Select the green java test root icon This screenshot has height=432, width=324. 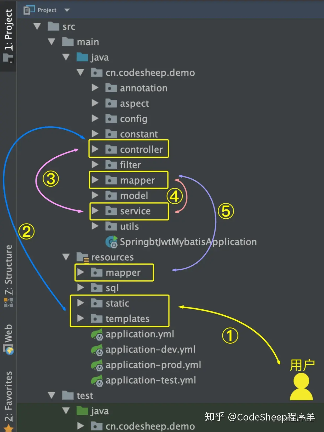[x=82, y=411]
